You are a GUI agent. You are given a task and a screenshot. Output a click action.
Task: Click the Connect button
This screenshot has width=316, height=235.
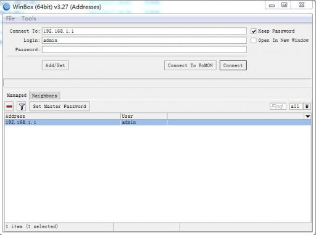(x=233, y=65)
